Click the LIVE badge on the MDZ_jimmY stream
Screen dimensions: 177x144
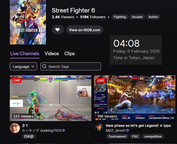[x=101, y=80]
